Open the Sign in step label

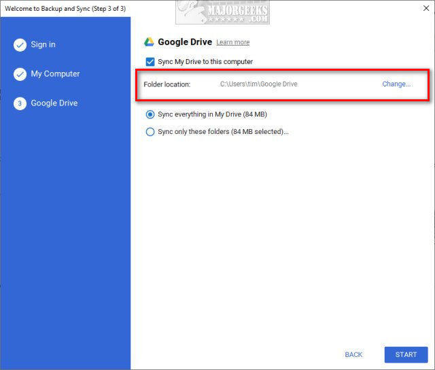pos(43,45)
